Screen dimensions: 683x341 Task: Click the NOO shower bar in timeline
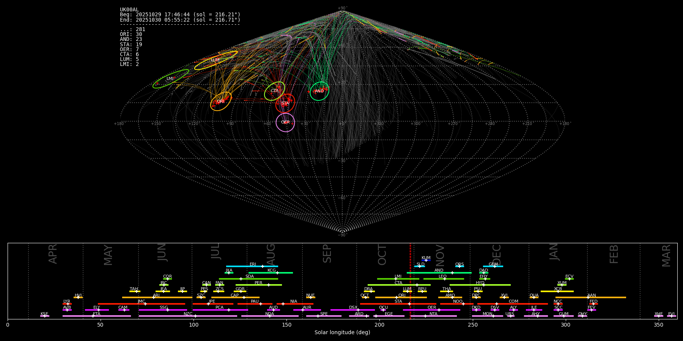457,304
